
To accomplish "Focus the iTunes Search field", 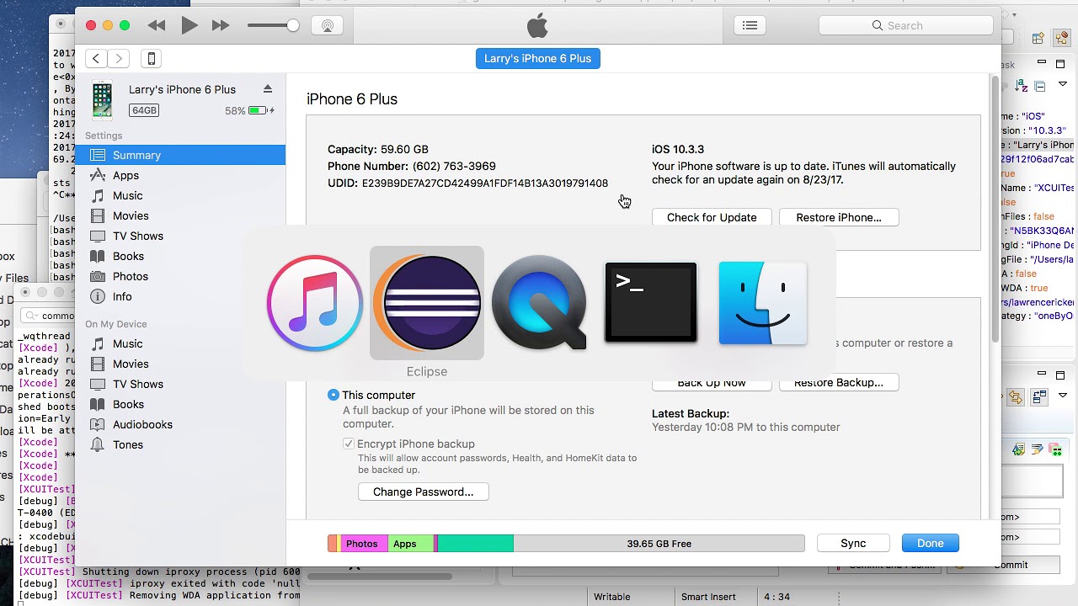I will [x=906, y=25].
